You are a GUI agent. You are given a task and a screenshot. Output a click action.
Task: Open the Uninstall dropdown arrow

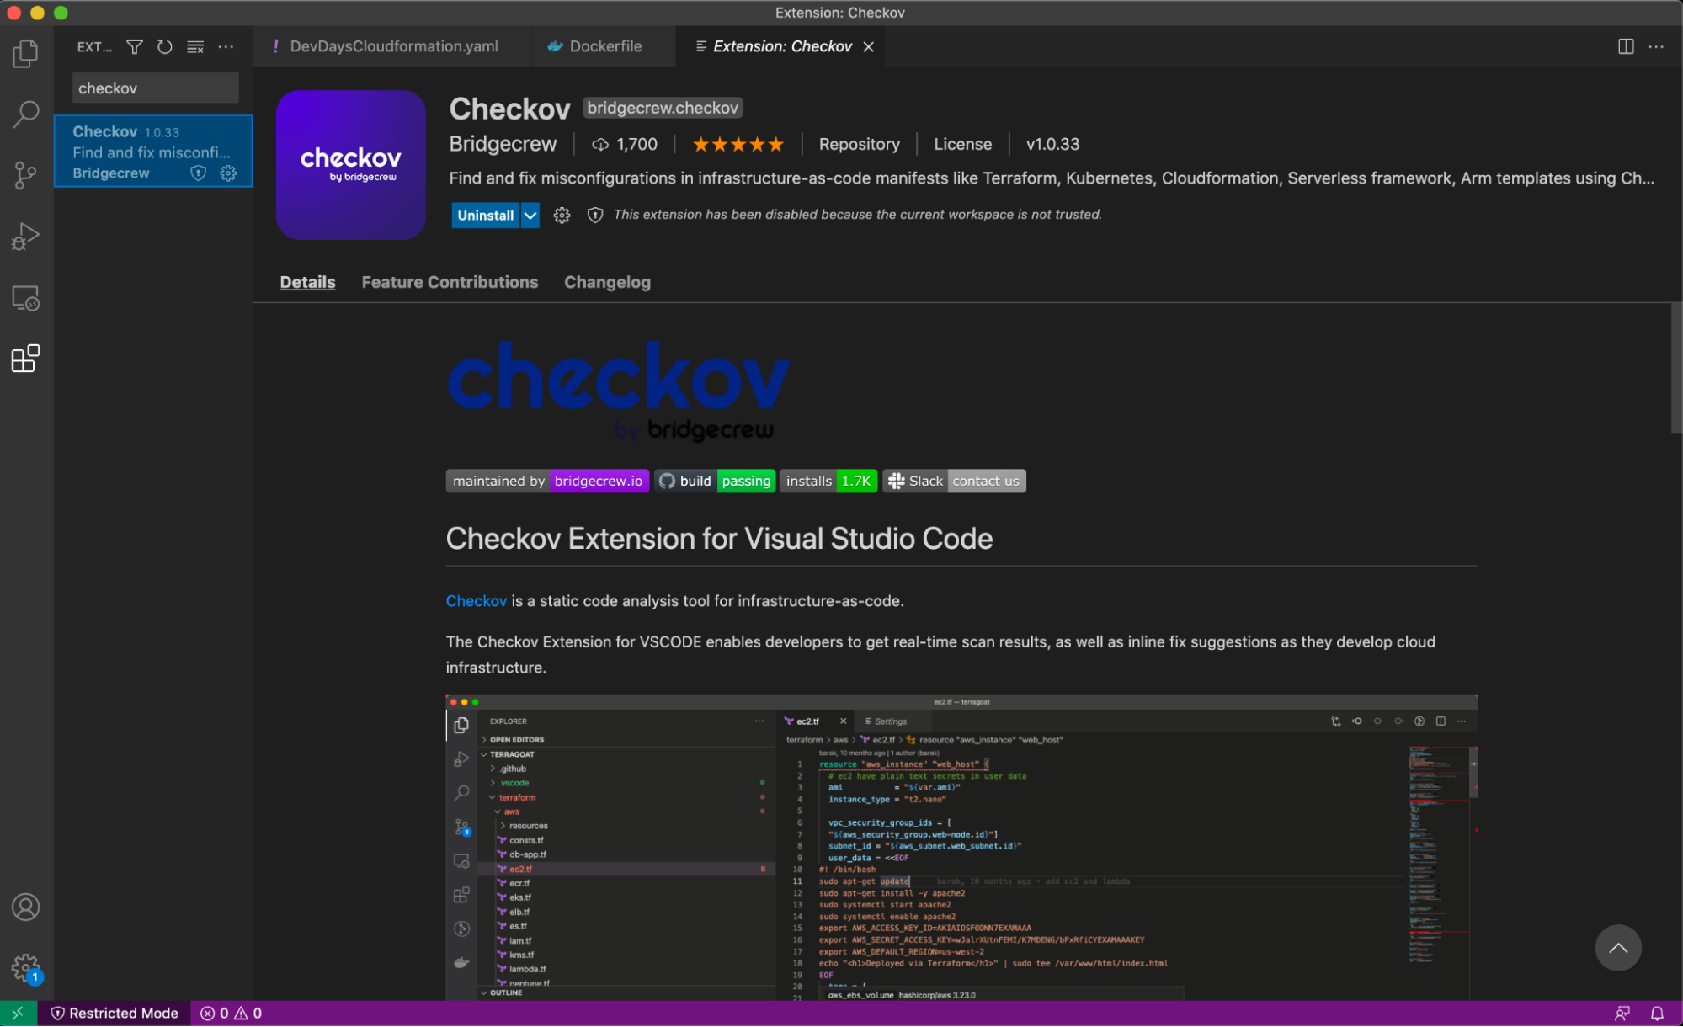coord(530,216)
